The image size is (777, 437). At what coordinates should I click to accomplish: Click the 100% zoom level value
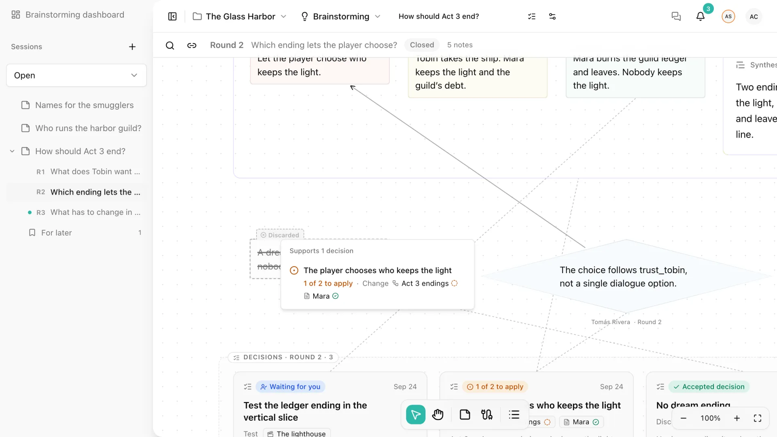coord(710,418)
